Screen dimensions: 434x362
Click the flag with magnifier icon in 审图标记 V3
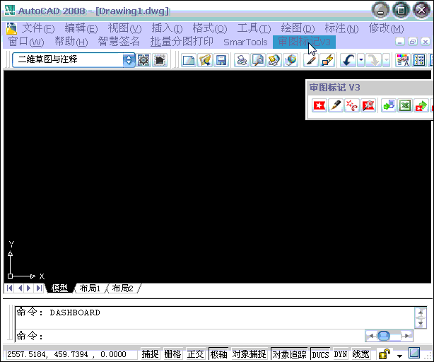coord(368,105)
